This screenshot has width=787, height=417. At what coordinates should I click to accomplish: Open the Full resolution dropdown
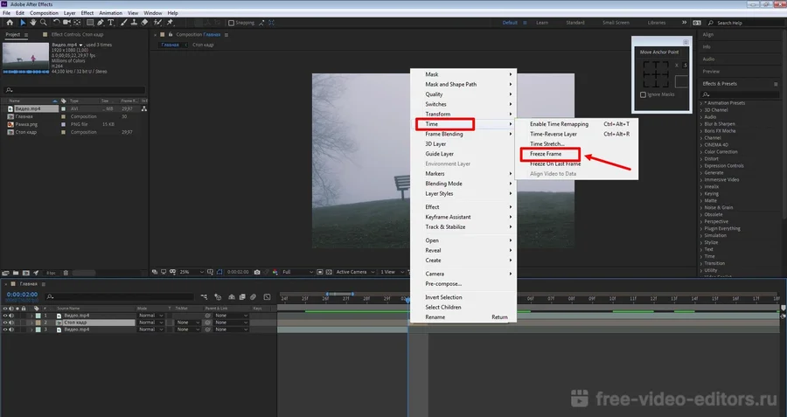[x=297, y=272]
